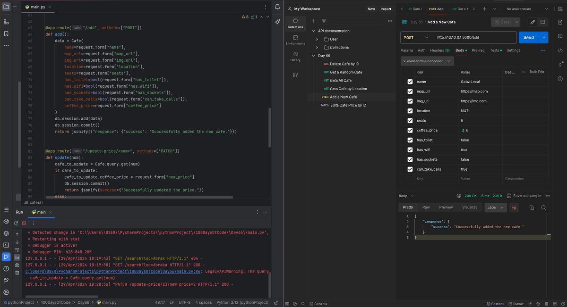Open Postman Collections sidebar

pyautogui.click(x=295, y=23)
